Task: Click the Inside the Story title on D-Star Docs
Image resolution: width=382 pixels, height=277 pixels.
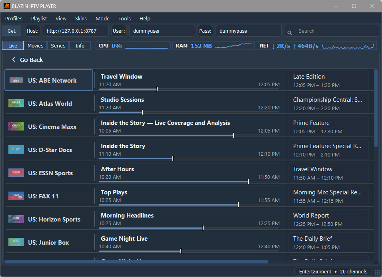Action: [x=123, y=146]
